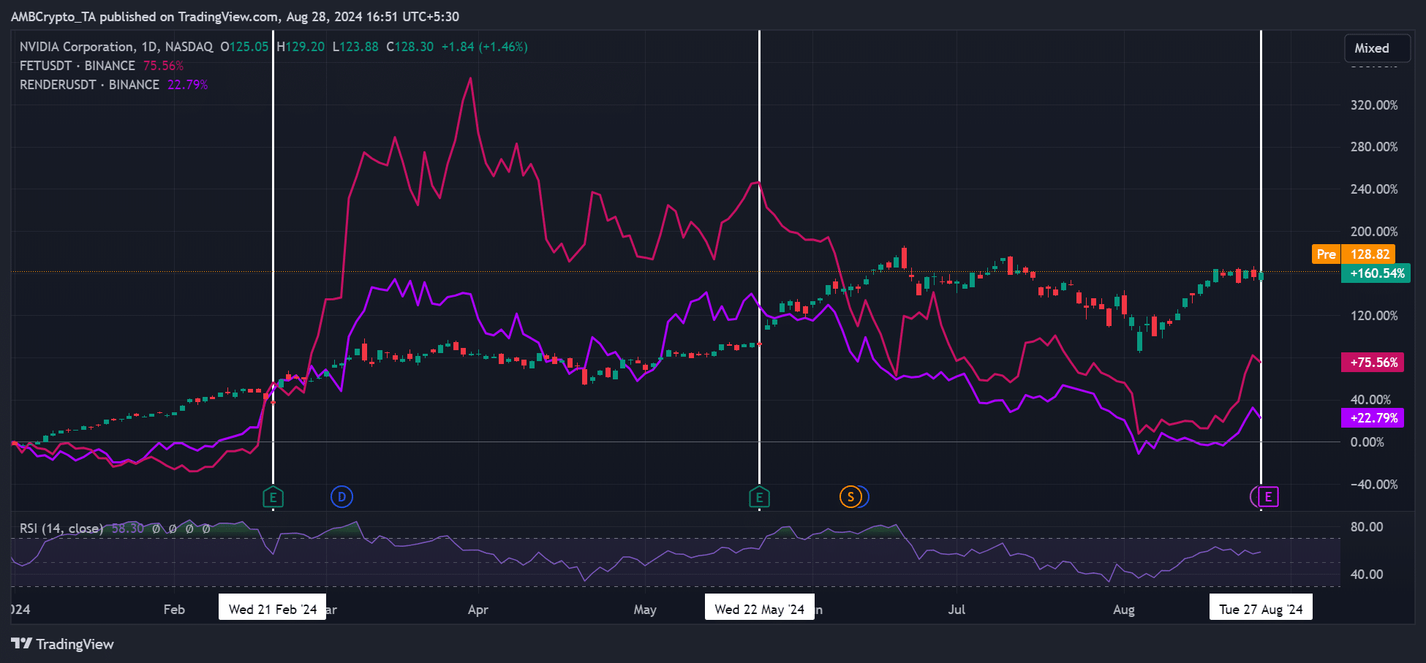The image size is (1426, 663).
Task: Select the NVIDIA Corporation symbol title
Action: coord(116,47)
